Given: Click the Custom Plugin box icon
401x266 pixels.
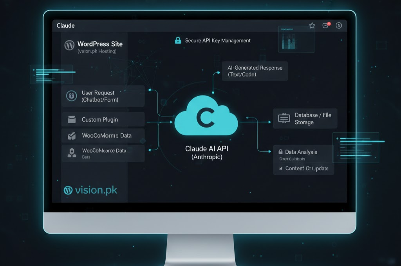Looking at the screenshot, I should 72,120.
